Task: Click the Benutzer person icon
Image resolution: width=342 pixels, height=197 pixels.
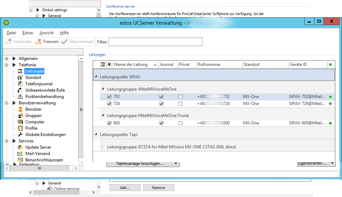Action: [x=20, y=109]
